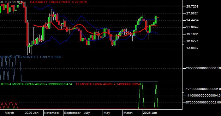
Task: Pick the 16.5274 price axis value
Action: 192,41
